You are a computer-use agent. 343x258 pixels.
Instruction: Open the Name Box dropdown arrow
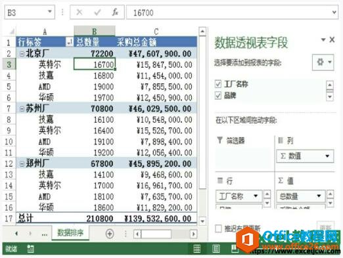tap(50, 11)
